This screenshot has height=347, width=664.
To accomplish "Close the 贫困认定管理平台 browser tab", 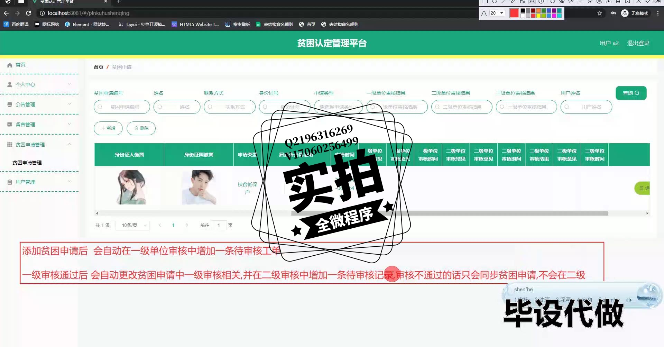I will pyautogui.click(x=105, y=2).
